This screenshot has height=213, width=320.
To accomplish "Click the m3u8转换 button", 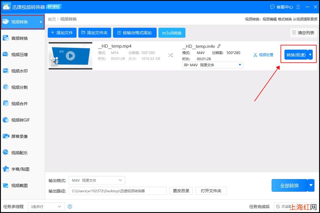I will click(x=172, y=33).
